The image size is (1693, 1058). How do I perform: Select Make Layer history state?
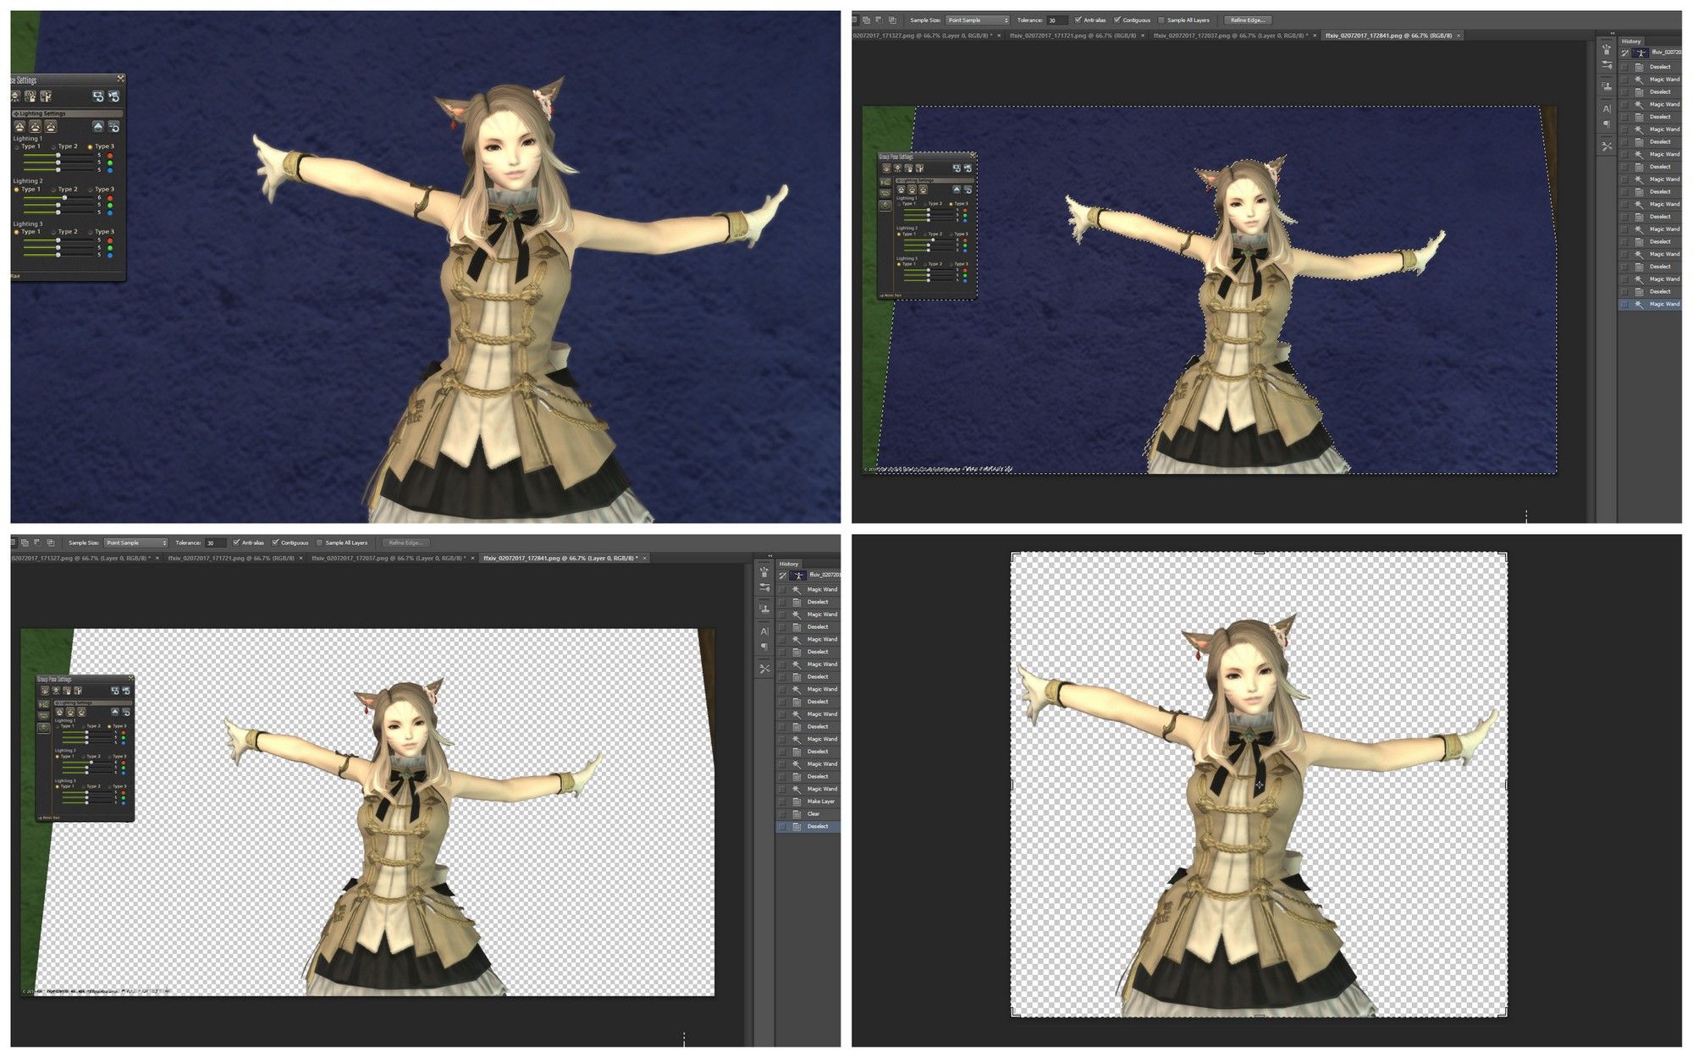[808, 801]
